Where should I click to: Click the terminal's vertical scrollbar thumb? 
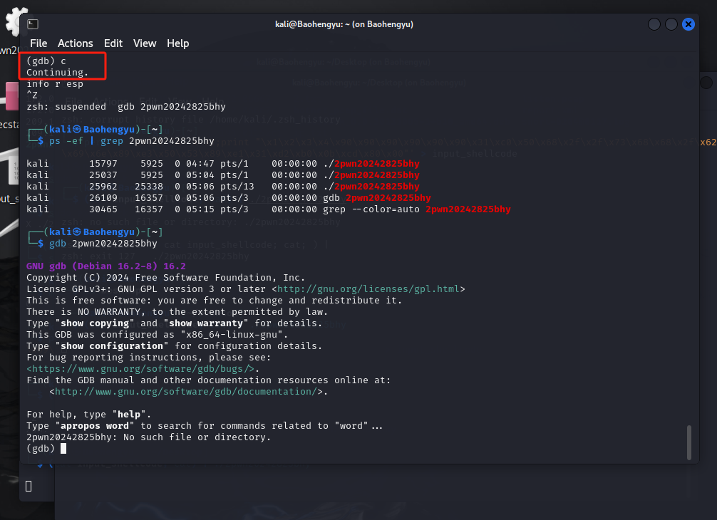[x=689, y=442]
